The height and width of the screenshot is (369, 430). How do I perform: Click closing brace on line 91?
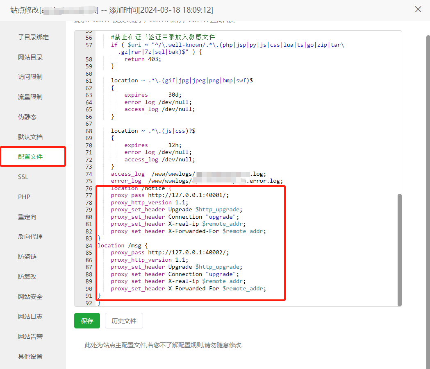pyautogui.click(x=99, y=296)
